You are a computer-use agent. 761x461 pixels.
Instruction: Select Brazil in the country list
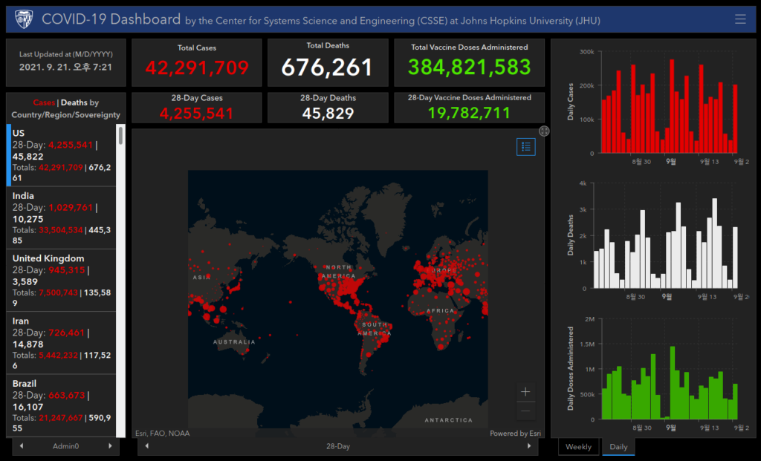pyautogui.click(x=61, y=405)
